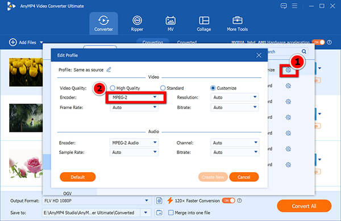Click the fifth settings gear icon in list

pos(288,133)
